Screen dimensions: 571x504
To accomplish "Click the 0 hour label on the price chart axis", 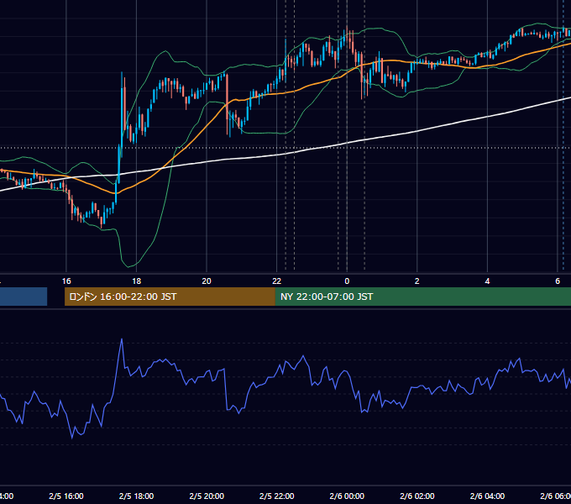I will tap(347, 281).
